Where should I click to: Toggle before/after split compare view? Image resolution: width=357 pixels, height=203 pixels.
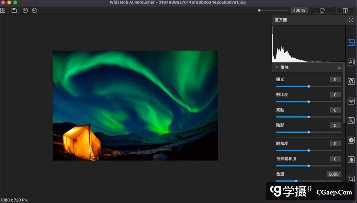click(345, 11)
